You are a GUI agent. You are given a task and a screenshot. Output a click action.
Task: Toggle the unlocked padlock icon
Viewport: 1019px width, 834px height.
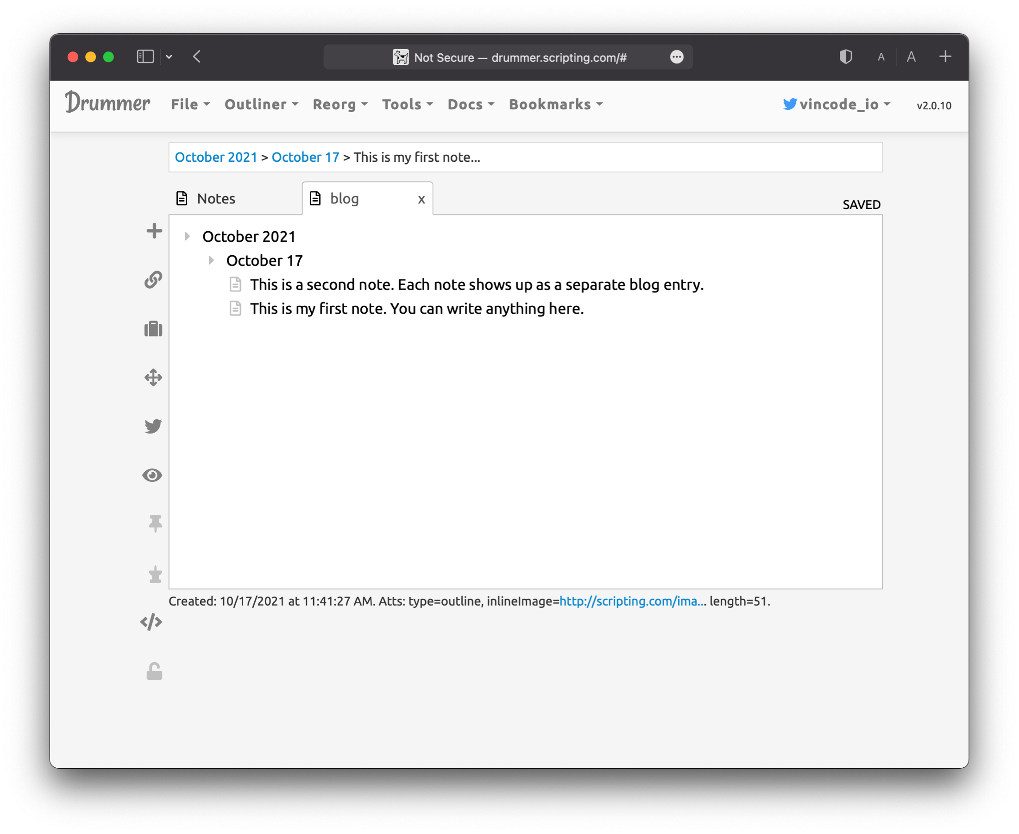click(x=154, y=671)
